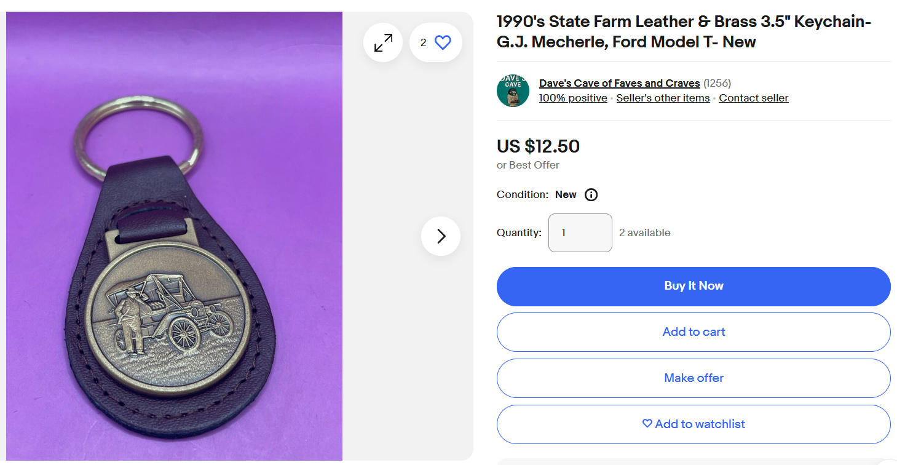Click the "or Best Offer" text
Screen dimensions: 897x465
click(528, 165)
